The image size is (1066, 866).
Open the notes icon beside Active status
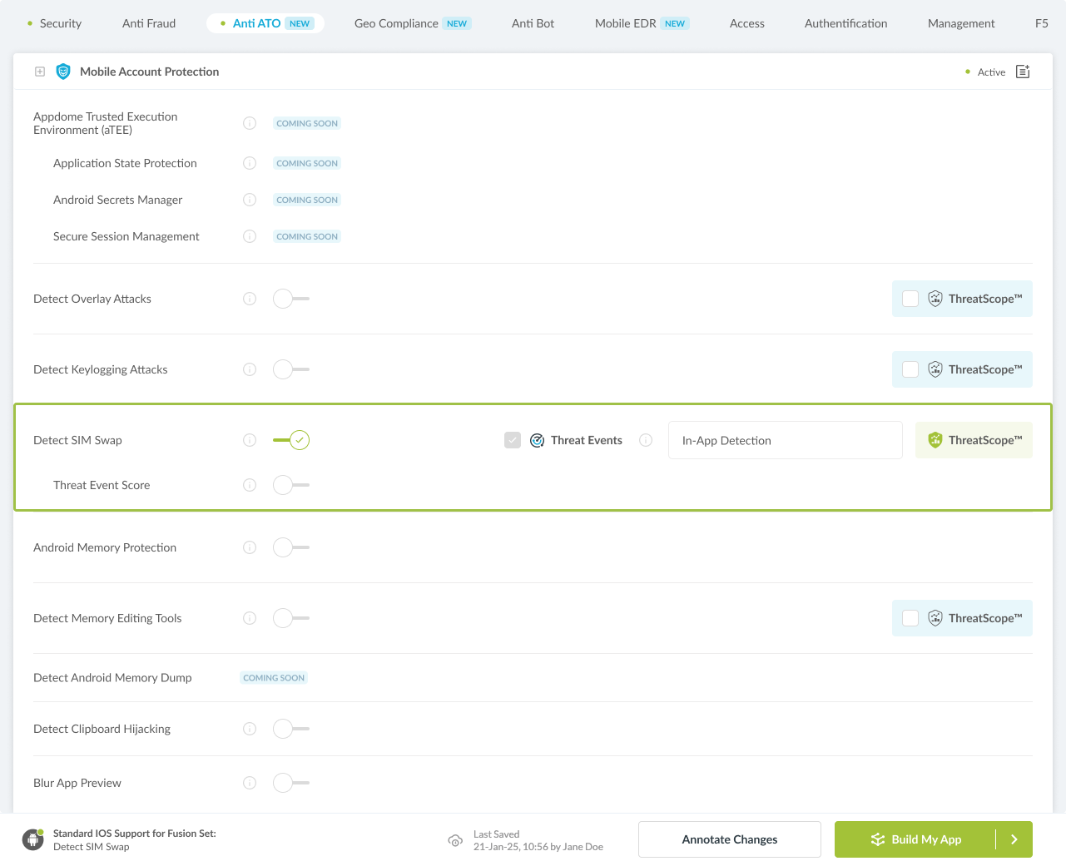[x=1023, y=72]
